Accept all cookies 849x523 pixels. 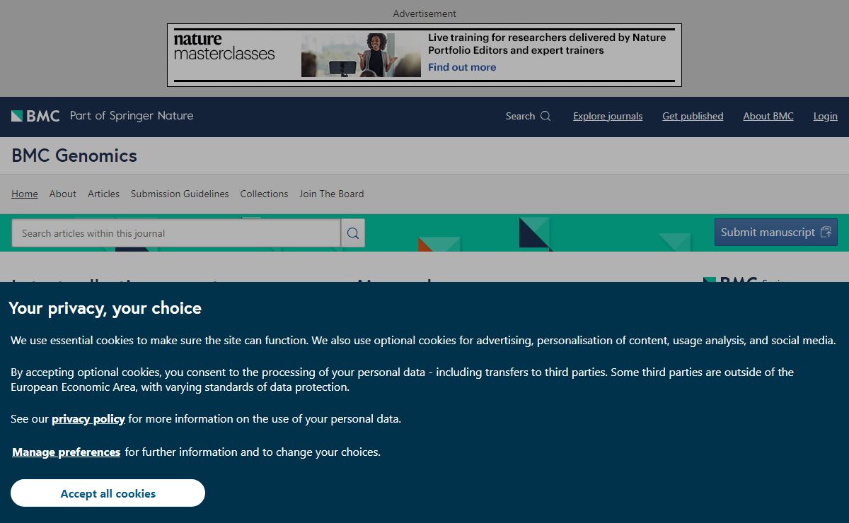coord(108,493)
